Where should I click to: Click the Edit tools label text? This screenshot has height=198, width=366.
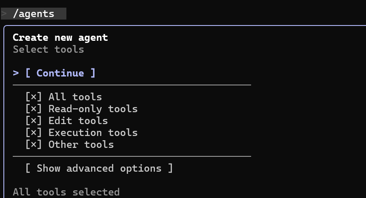pos(78,121)
